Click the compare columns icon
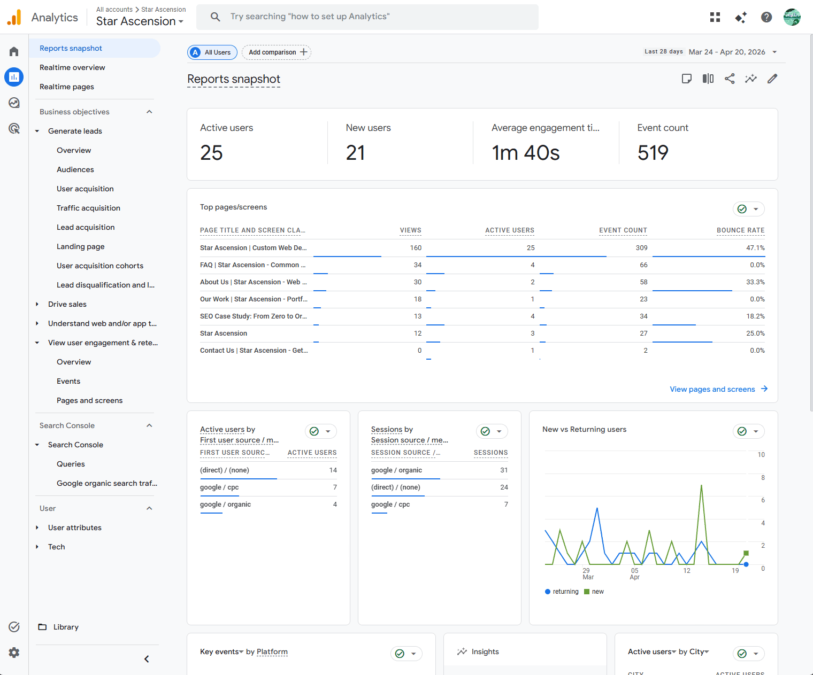 [x=708, y=79]
